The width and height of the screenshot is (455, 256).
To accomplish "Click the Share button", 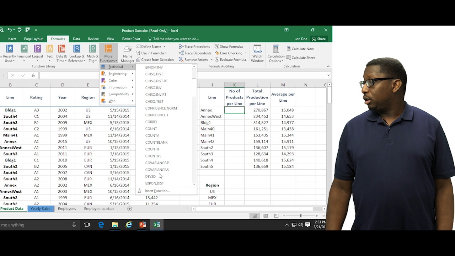I will [318, 39].
